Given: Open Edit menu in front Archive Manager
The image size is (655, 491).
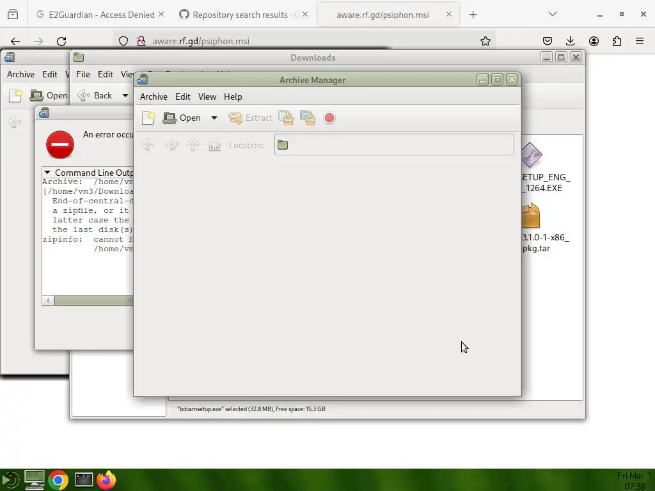Looking at the screenshot, I should (182, 97).
